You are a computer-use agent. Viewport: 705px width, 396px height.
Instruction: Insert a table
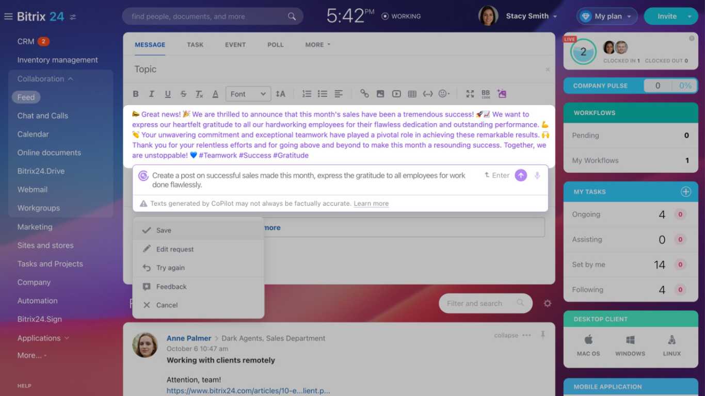(412, 94)
